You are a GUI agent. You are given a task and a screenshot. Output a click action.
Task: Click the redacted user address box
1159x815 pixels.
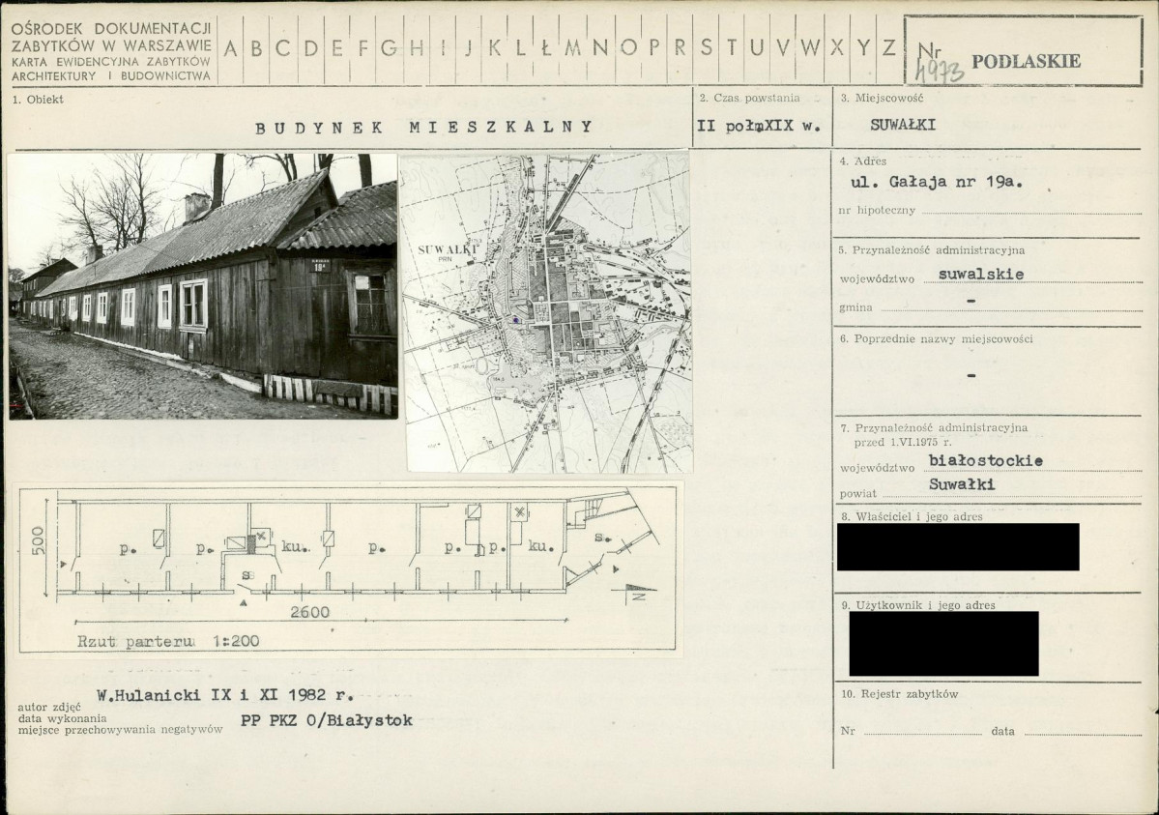943,644
